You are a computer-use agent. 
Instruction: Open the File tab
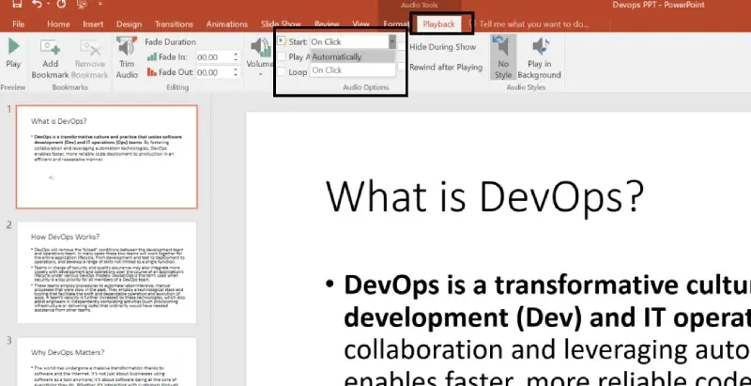18,23
